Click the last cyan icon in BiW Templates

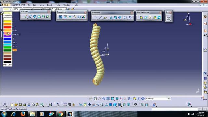(x=159, y=17)
